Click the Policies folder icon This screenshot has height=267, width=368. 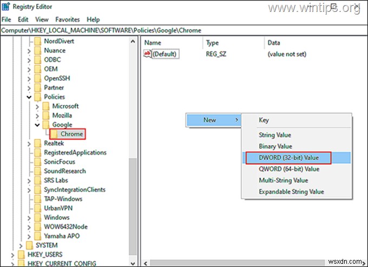38,97
